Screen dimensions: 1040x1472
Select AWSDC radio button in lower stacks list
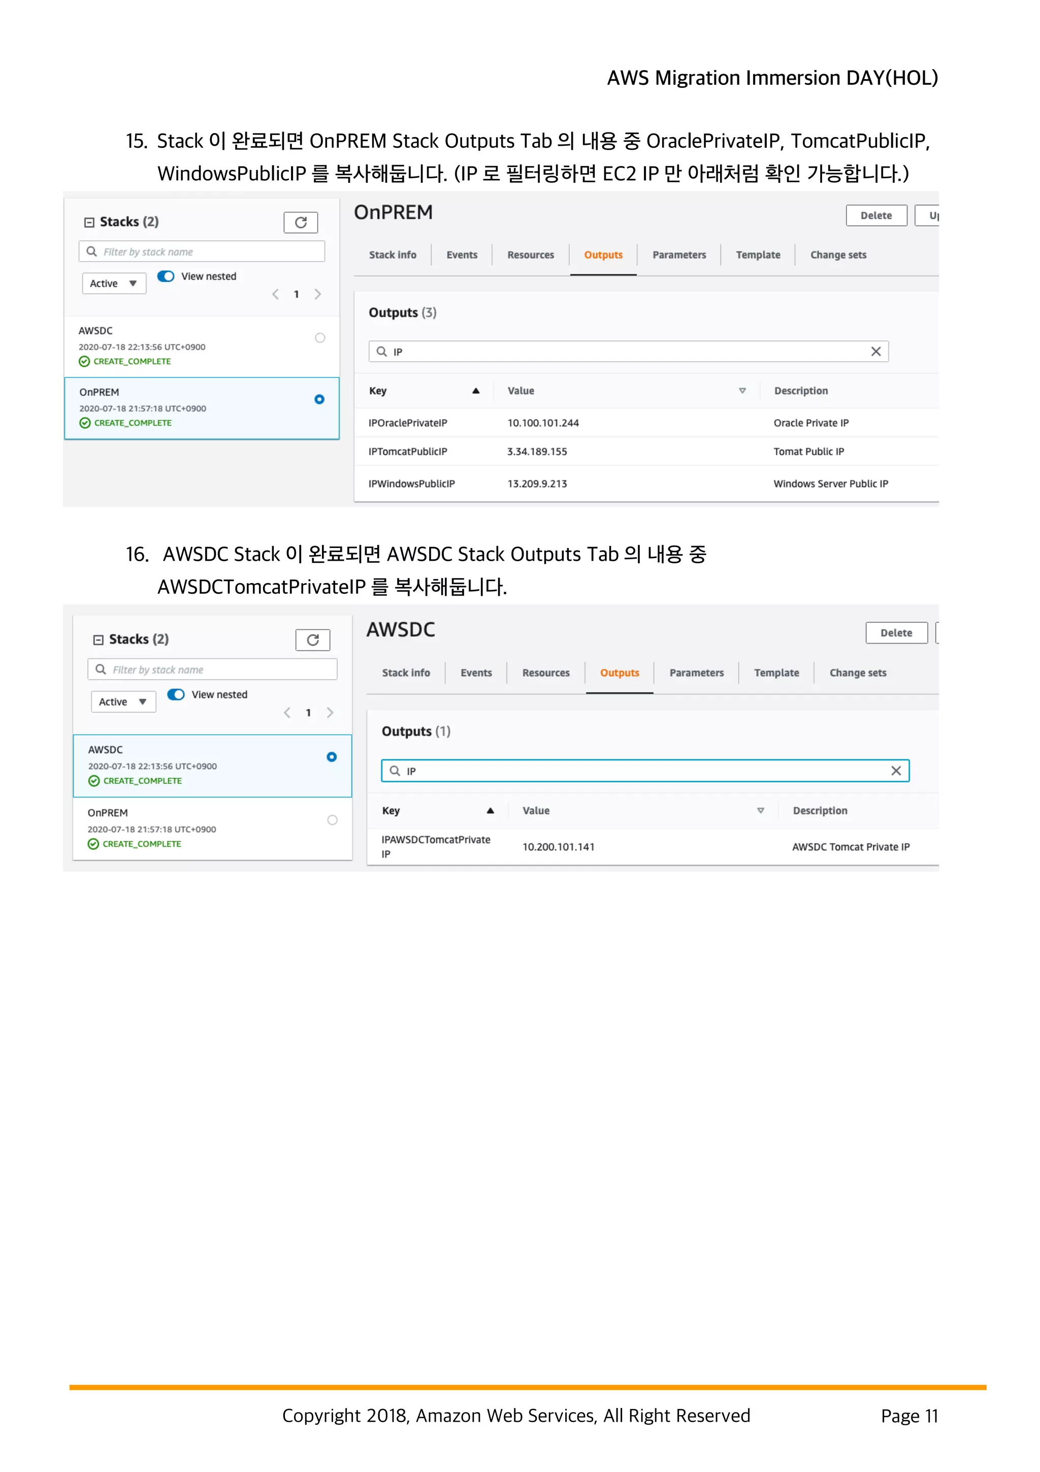[331, 757]
